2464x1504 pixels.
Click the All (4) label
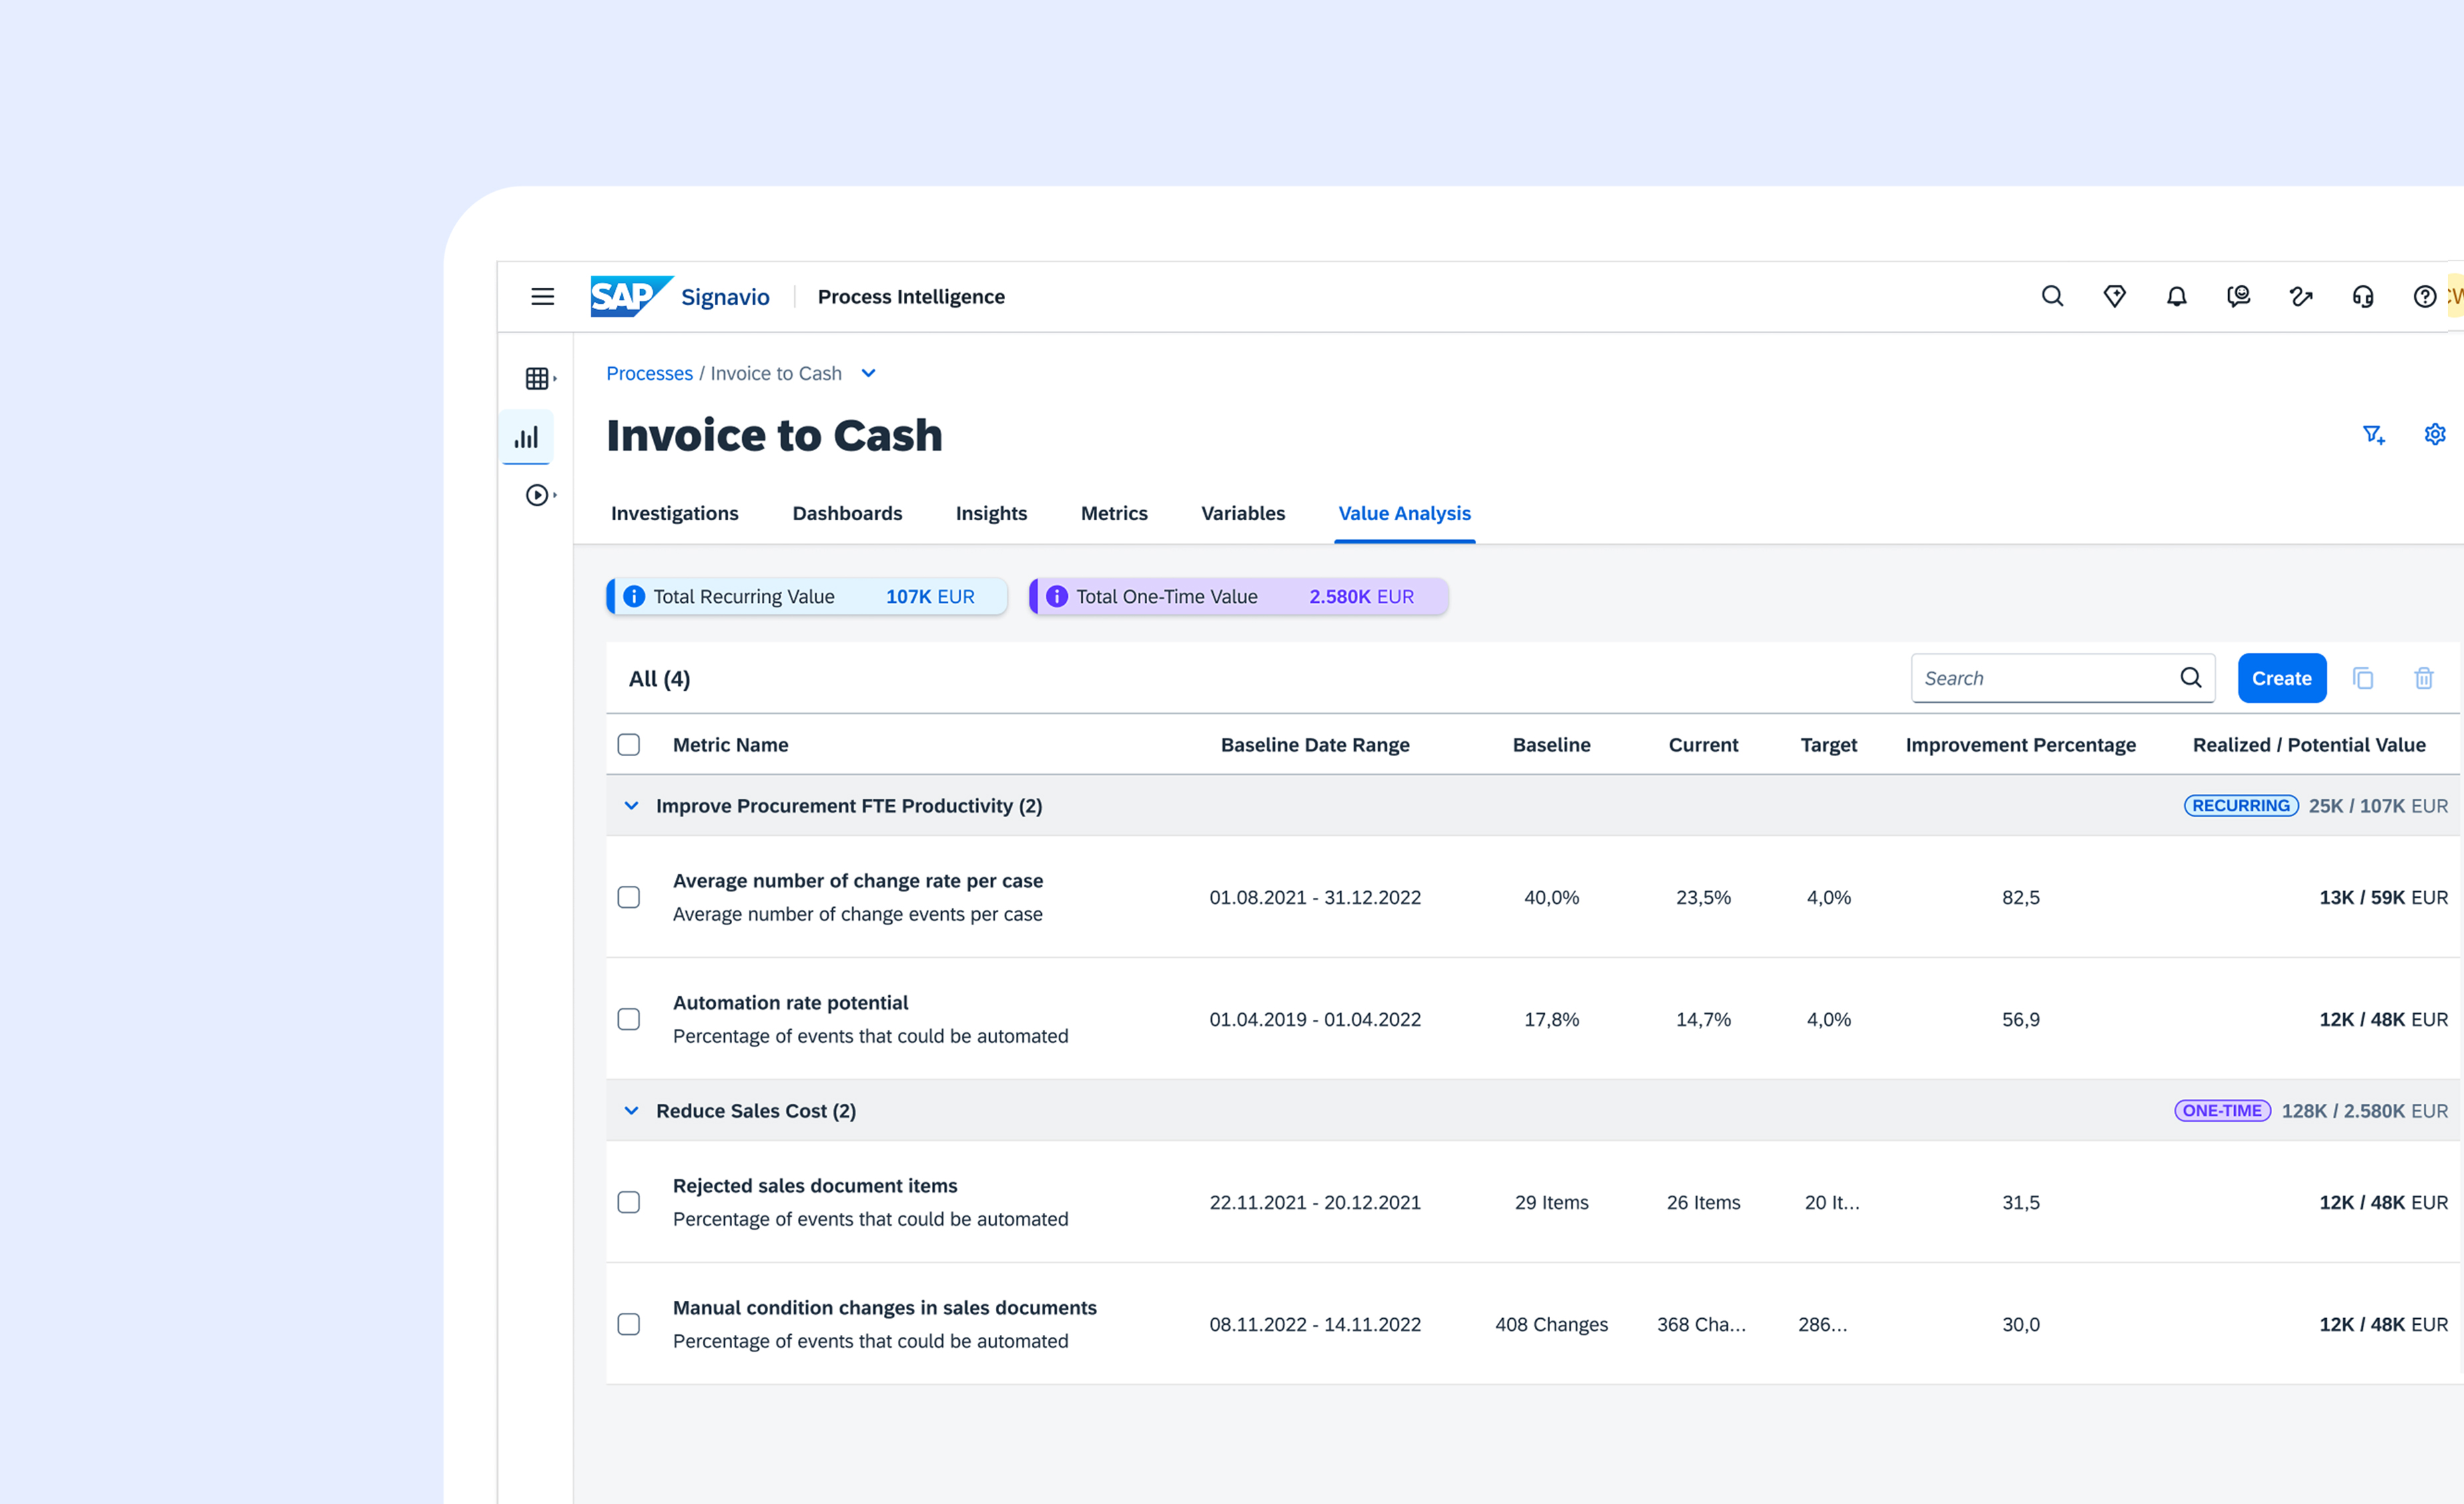pos(659,679)
